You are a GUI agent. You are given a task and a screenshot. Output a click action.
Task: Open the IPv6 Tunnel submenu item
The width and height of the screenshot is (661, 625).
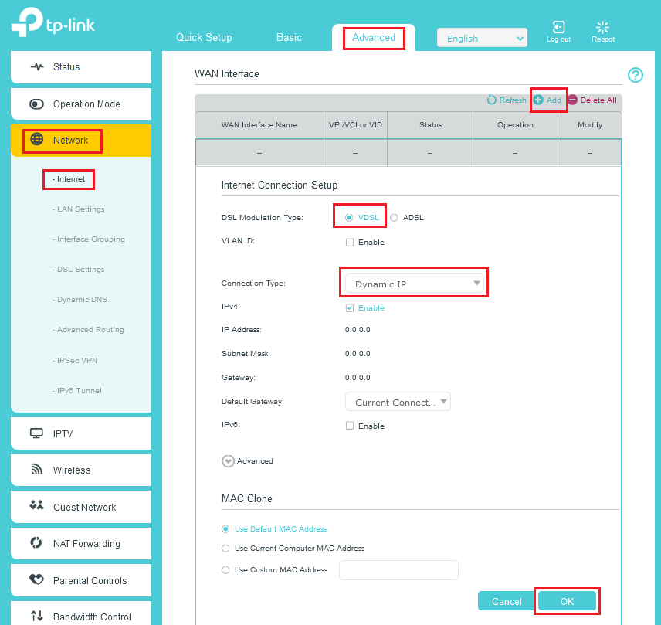click(76, 390)
